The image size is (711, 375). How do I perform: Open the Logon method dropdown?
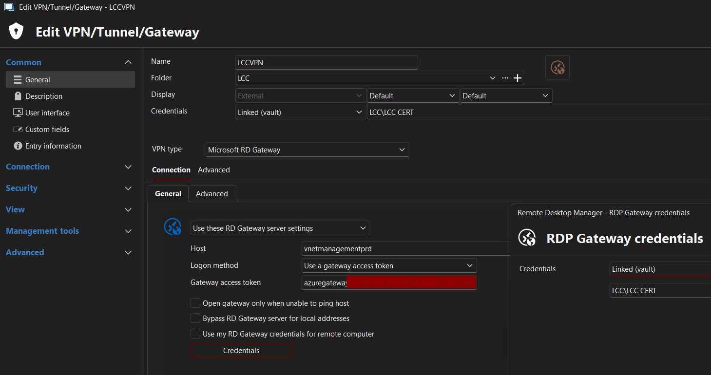(389, 265)
